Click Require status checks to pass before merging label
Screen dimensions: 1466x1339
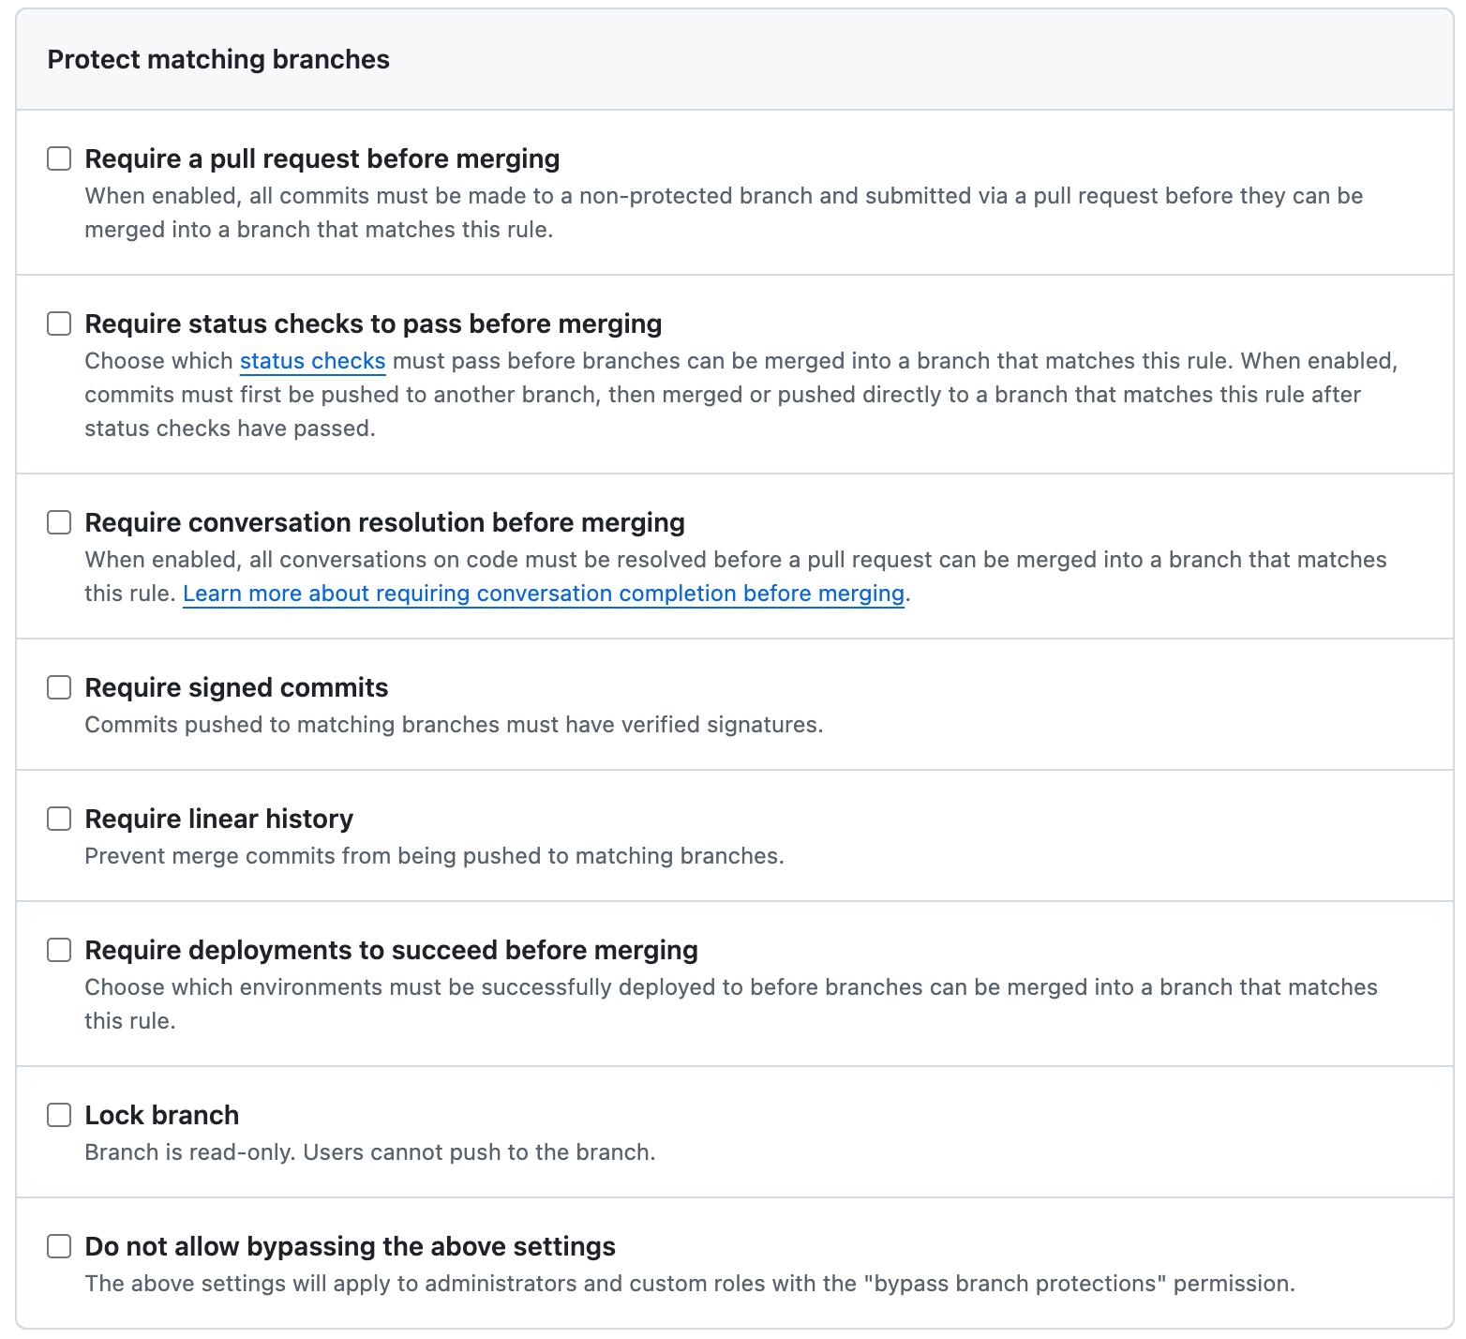[x=373, y=323]
